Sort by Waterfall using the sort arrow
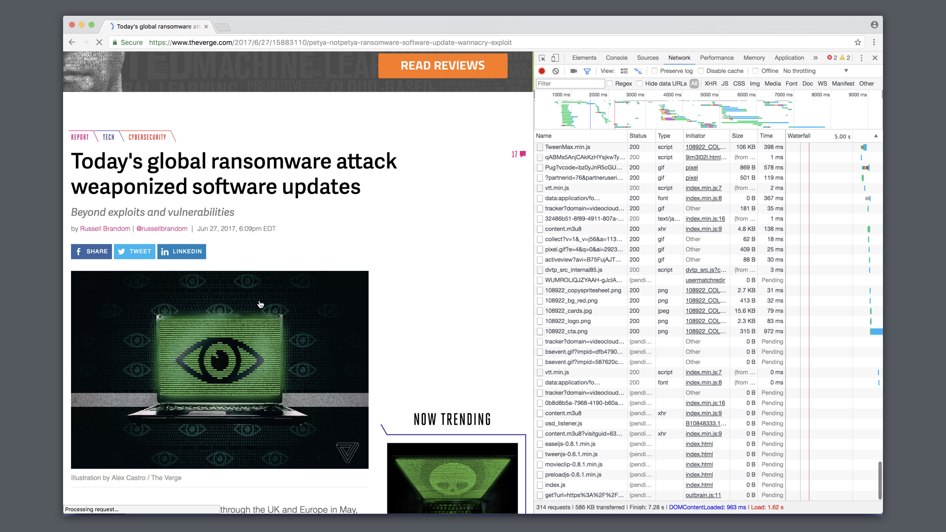This screenshot has height=532, width=946. point(876,136)
